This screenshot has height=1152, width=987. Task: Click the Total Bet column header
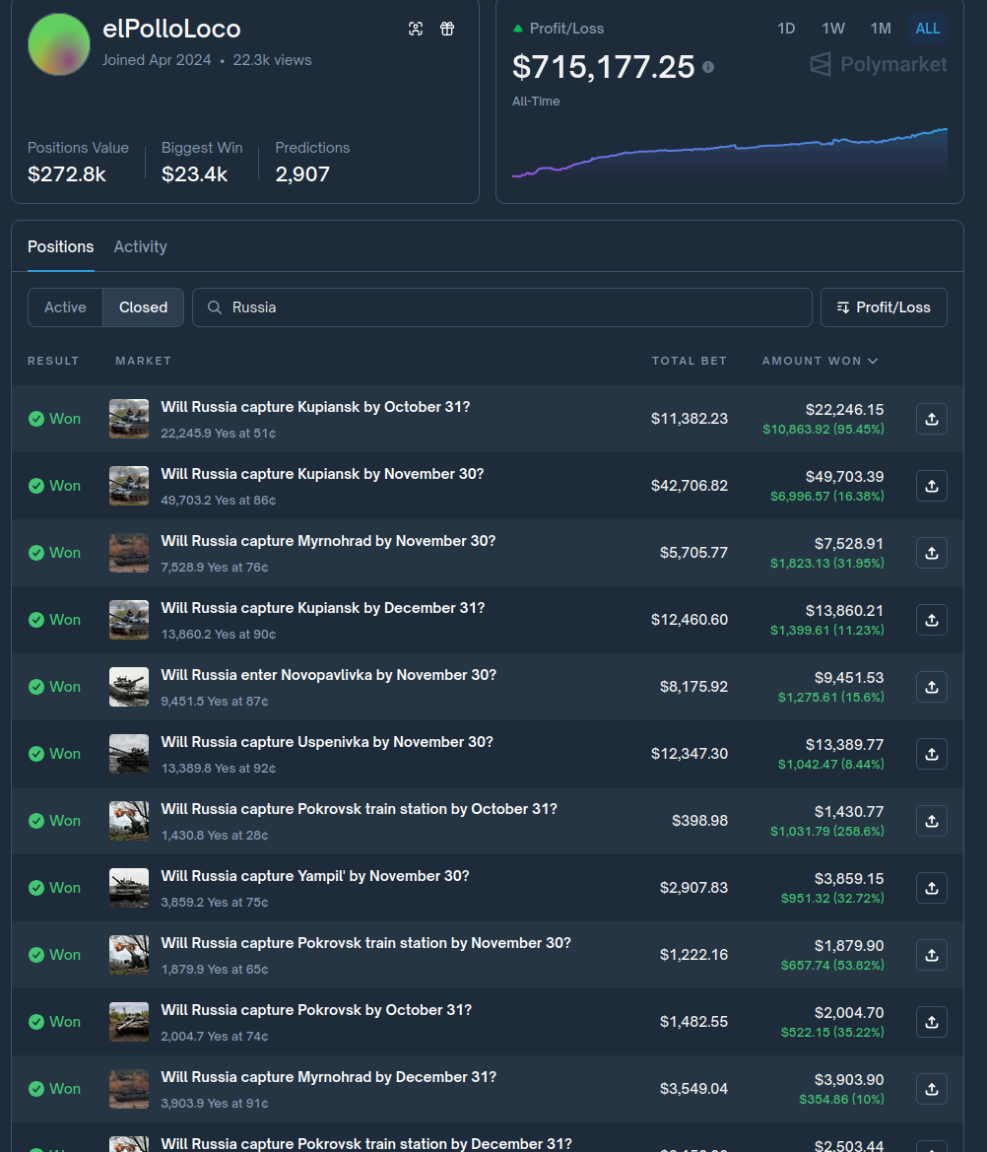[689, 361]
